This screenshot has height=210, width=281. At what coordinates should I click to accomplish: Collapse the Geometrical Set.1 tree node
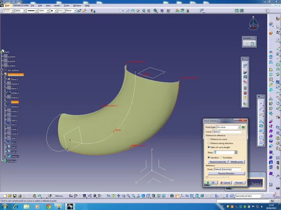tap(2, 74)
